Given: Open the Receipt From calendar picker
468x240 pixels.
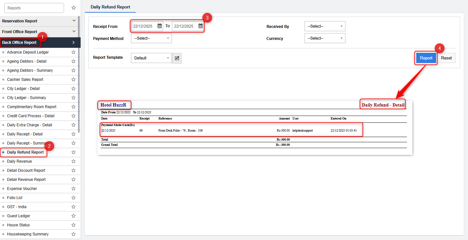Looking at the screenshot, I should click(160, 26).
